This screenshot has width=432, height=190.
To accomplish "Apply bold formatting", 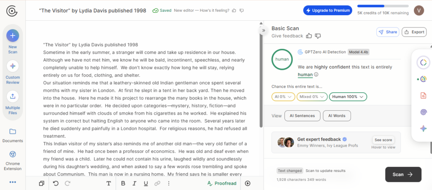I will [x=123, y=183].
